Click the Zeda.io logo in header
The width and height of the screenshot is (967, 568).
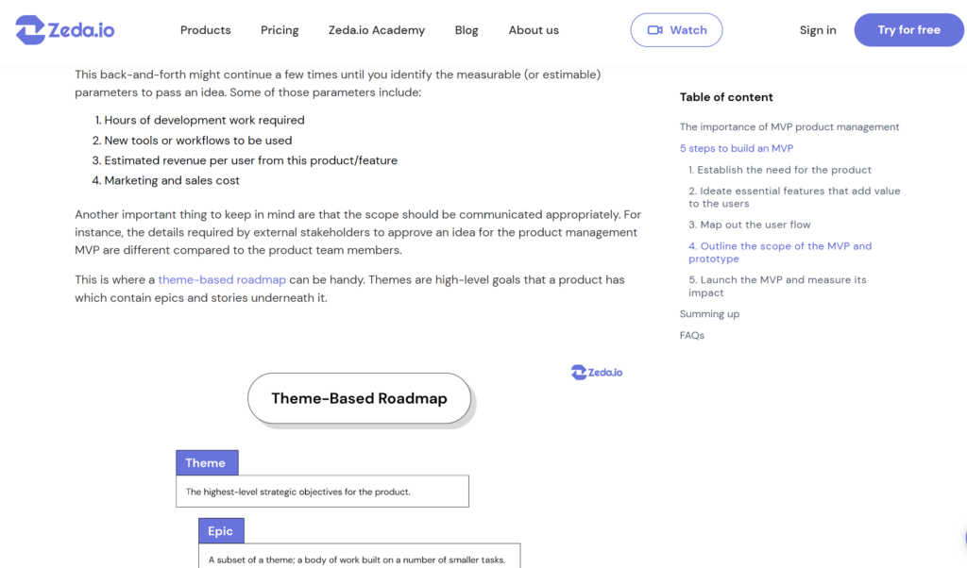point(65,30)
